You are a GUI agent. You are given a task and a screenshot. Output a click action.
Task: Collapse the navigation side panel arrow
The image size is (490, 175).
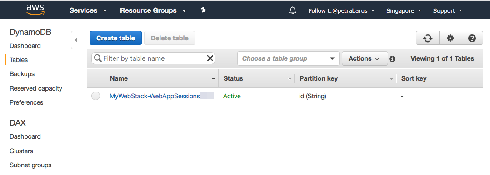coord(76,40)
